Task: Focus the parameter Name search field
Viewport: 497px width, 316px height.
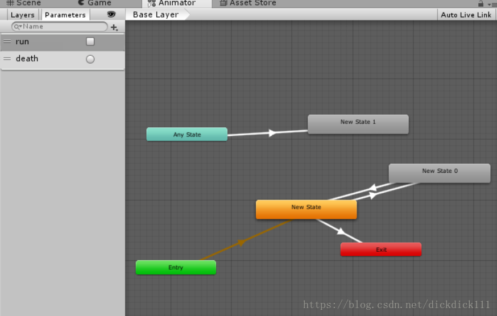Action: tap(60, 27)
